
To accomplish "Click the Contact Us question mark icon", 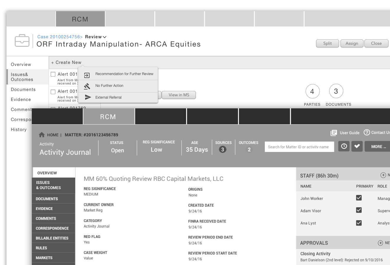I will click(x=367, y=132).
